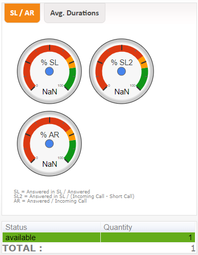Click the quantity cell of available row
The height and width of the screenshot is (255, 198).
(148, 237)
